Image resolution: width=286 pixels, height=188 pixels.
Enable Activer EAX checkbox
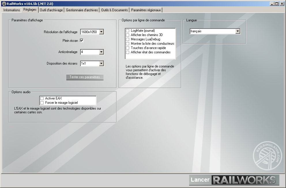point(42,98)
